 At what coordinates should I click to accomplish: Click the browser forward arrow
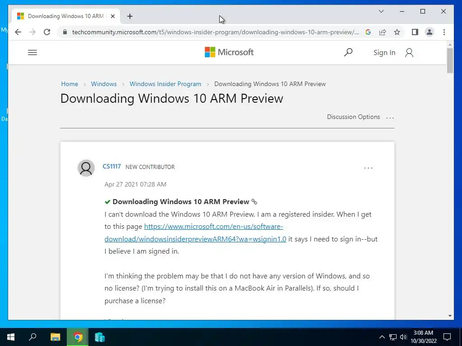[32, 32]
